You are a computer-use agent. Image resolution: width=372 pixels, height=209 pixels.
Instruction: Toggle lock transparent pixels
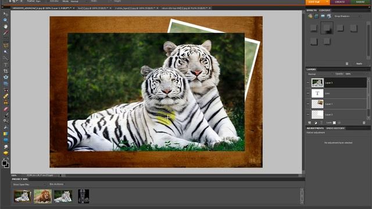(334, 122)
